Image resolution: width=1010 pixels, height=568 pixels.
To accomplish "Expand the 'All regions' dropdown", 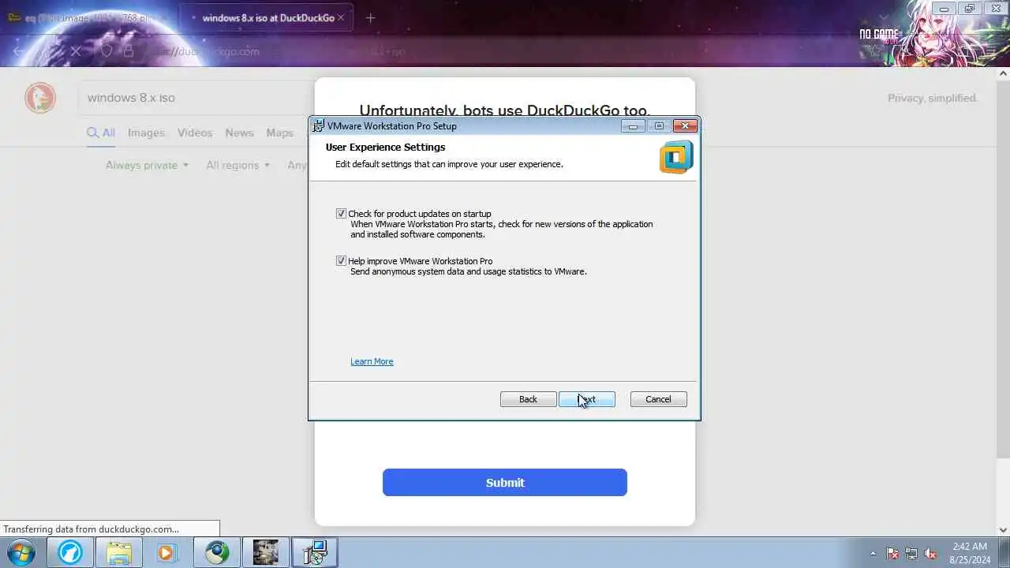I will pos(238,165).
